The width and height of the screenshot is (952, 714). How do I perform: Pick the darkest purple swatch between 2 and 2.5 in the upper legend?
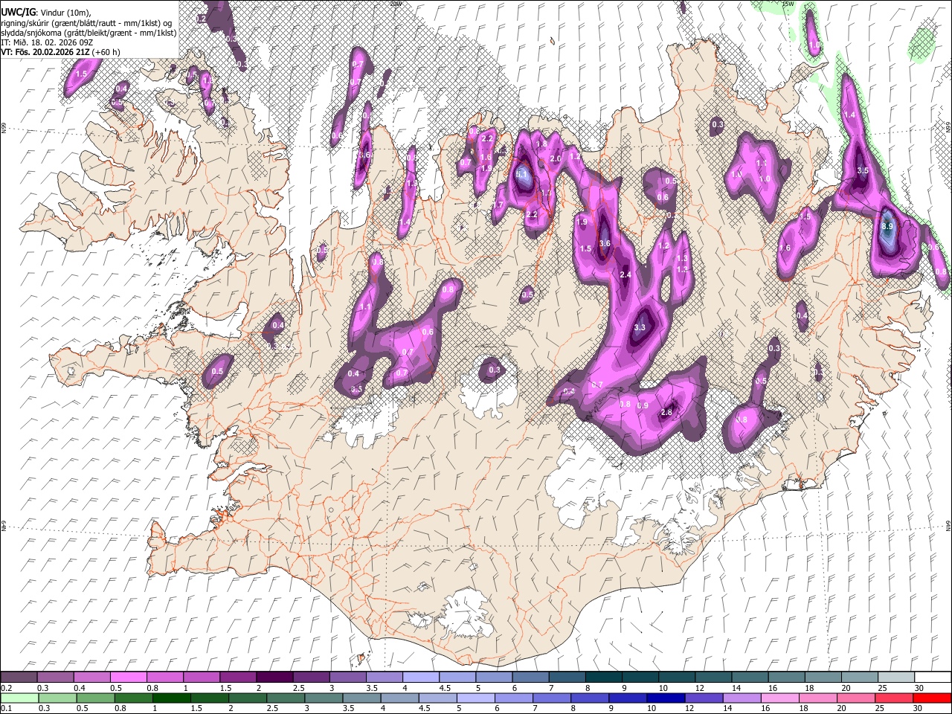click(274, 678)
